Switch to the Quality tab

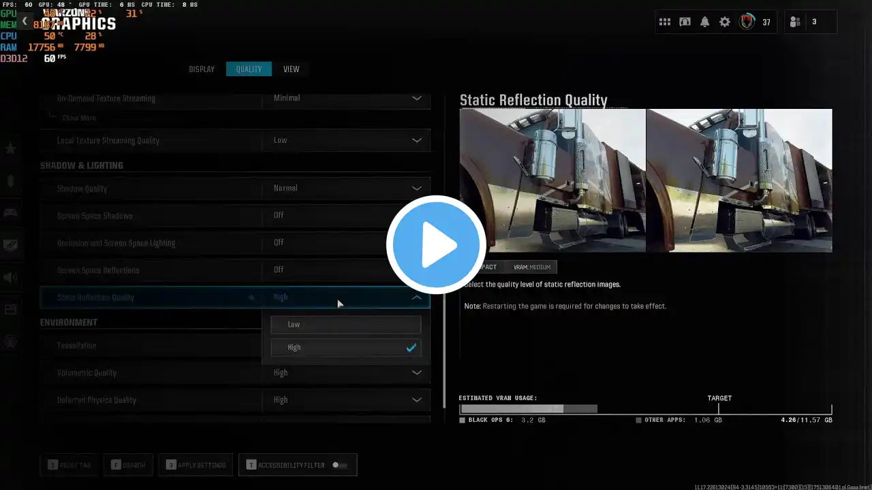click(249, 69)
